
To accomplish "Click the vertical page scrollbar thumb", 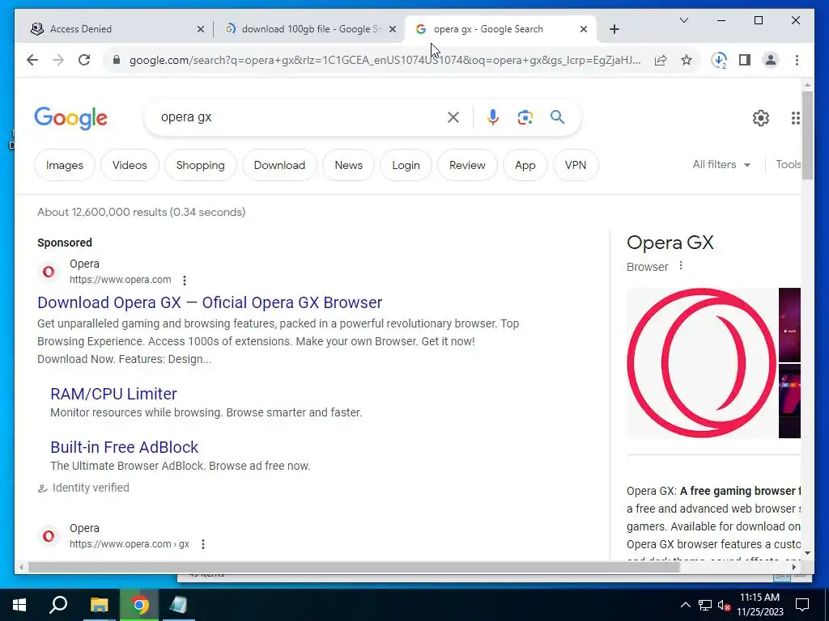I will 807,135.
